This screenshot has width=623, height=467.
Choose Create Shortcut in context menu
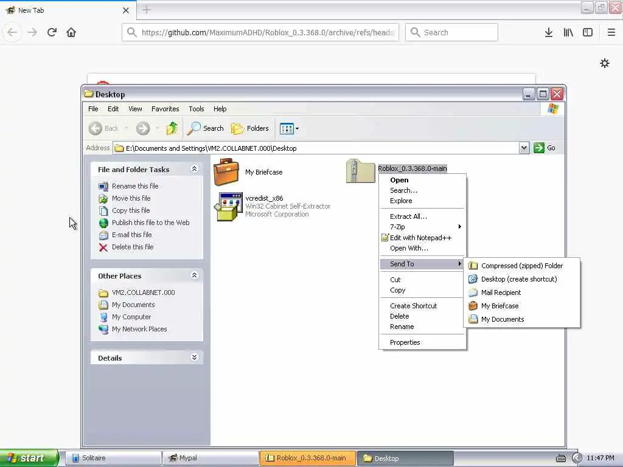422,306
